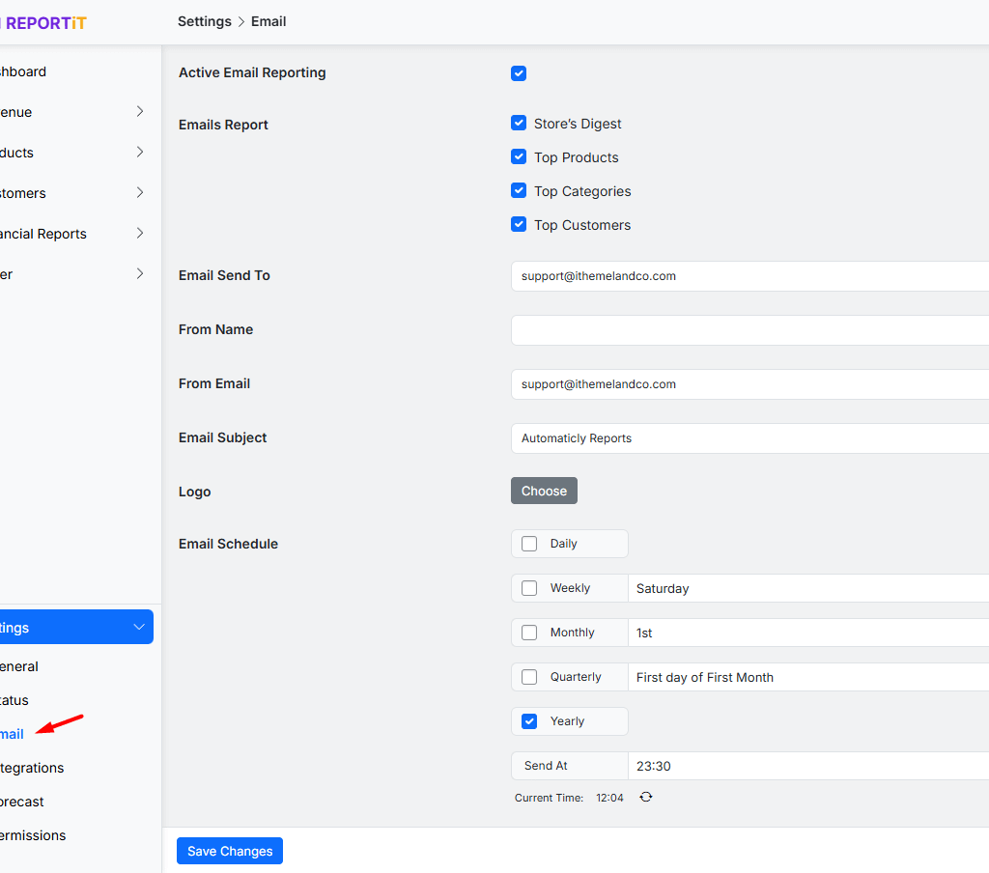The width and height of the screenshot is (989, 873).
Task: Click the Send At time field
Action: click(807, 766)
